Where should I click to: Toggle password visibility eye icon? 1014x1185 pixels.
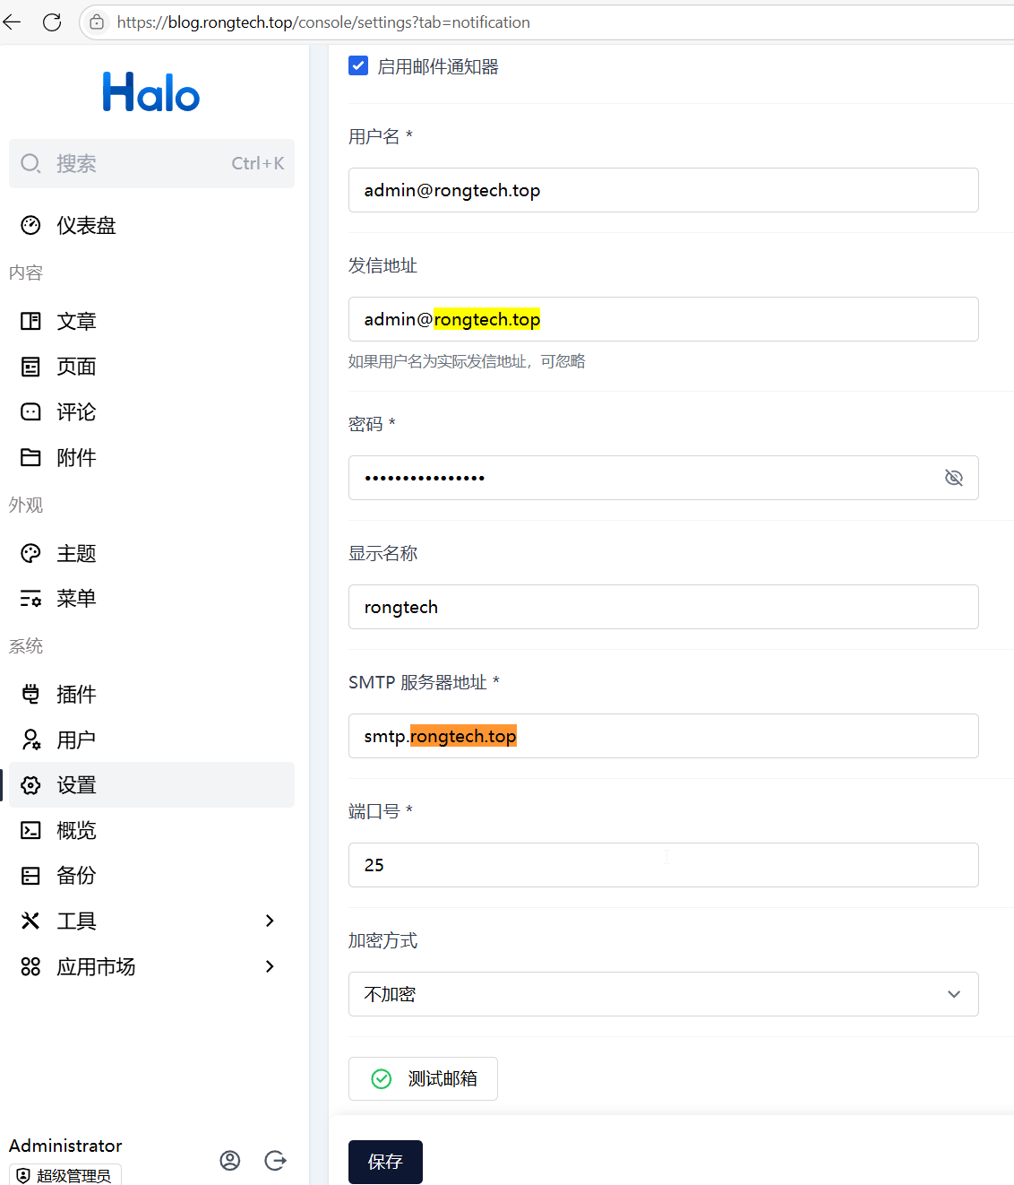(954, 478)
